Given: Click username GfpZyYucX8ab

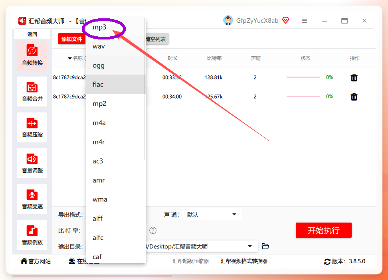Looking at the screenshot, I should pyautogui.click(x=257, y=20).
